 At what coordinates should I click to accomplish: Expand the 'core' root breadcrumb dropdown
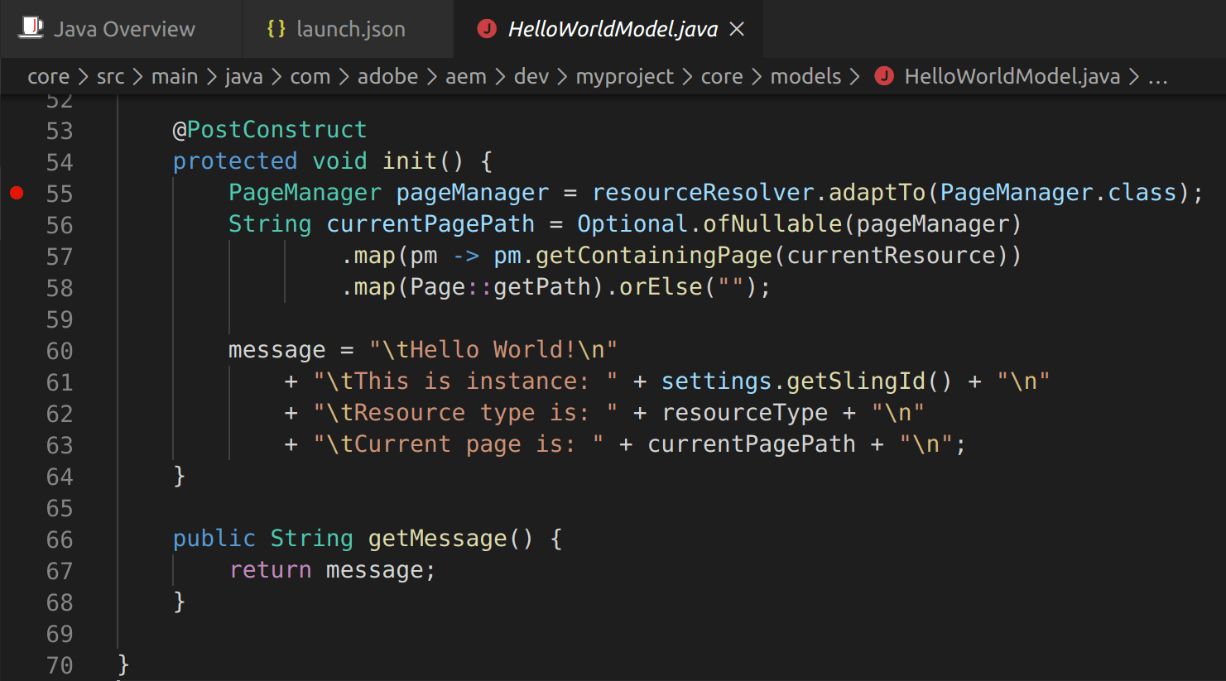pyautogui.click(x=48, y=77)
